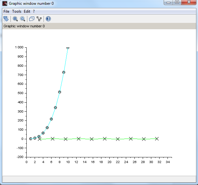Select the cyan curve circle marker near 730
The height and width of the screenshot is (185, 198).
[64, 72]
